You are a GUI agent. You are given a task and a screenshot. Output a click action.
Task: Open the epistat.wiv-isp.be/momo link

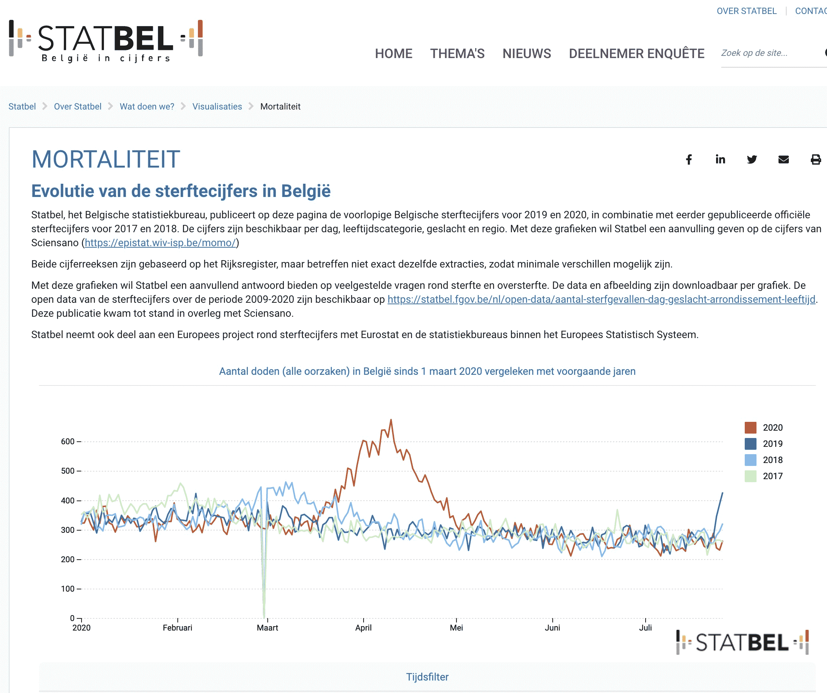160,243
